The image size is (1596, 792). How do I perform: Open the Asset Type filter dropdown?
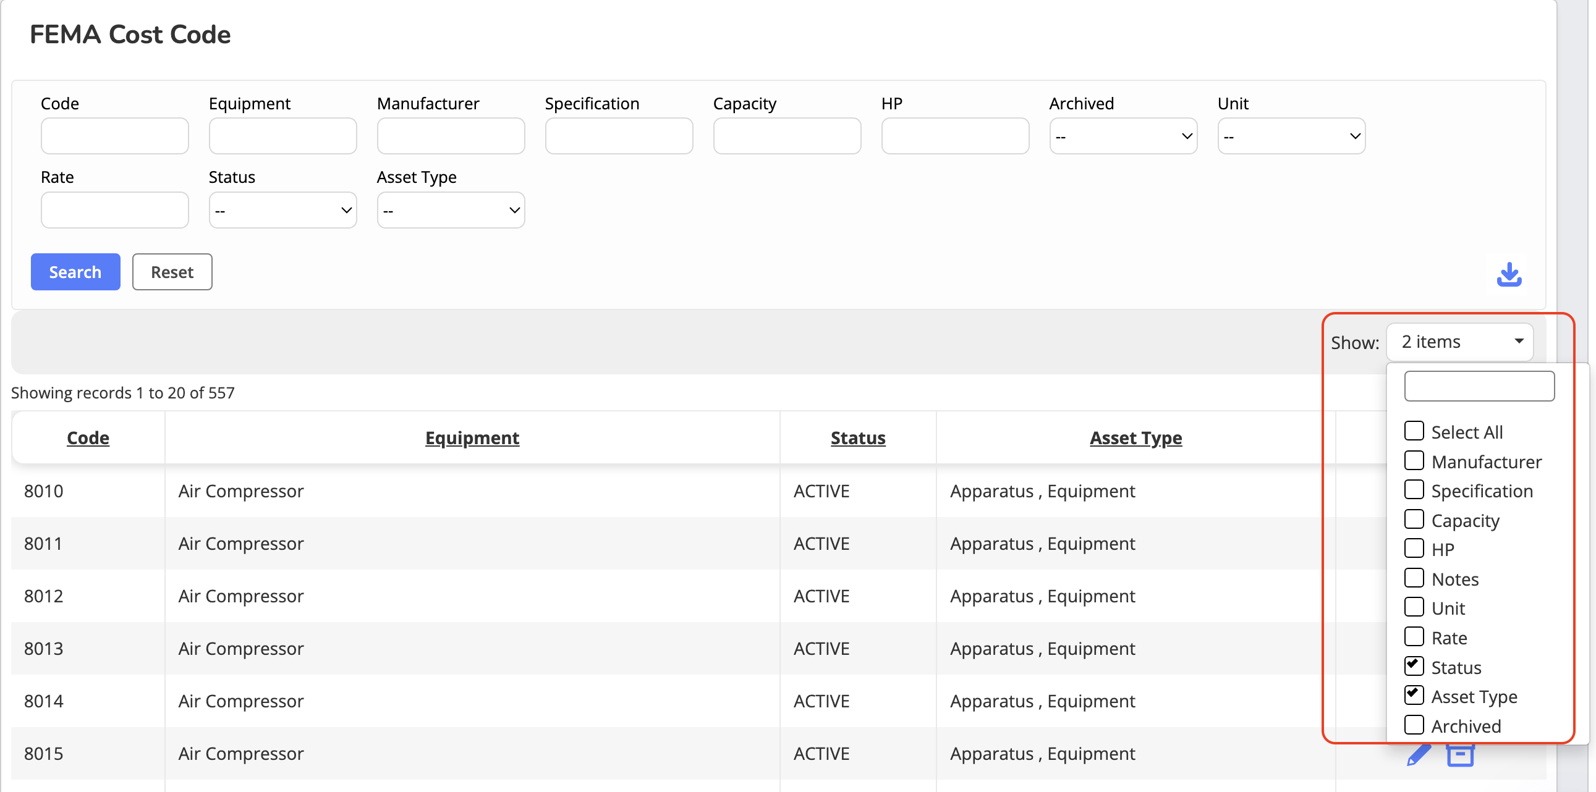[x=451, y=211]
